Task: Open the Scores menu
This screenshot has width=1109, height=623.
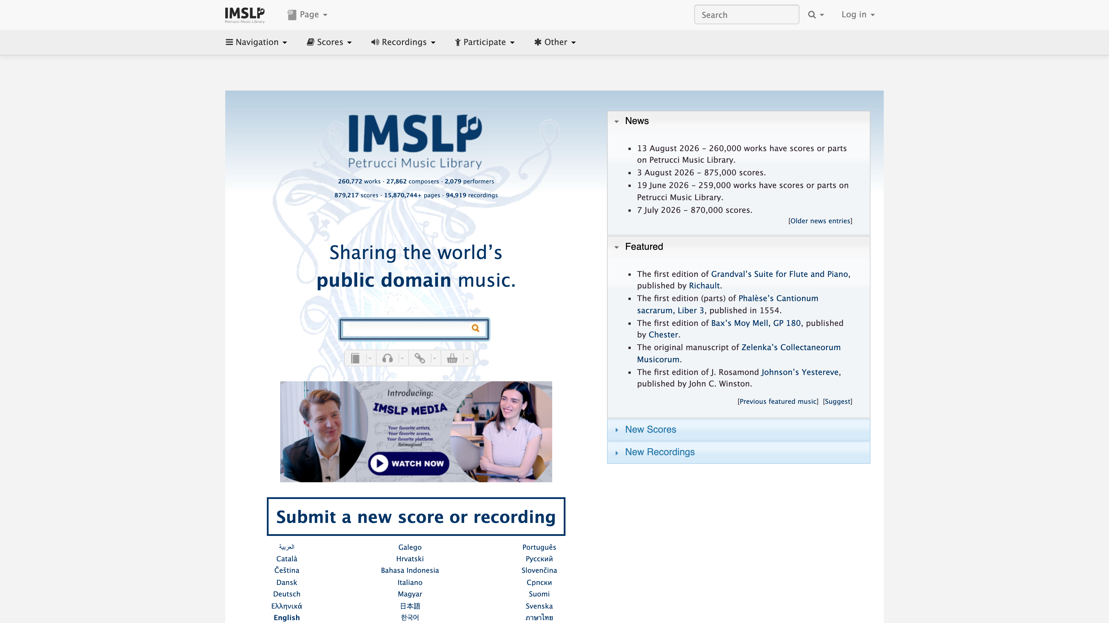Action: click(329, 42)
